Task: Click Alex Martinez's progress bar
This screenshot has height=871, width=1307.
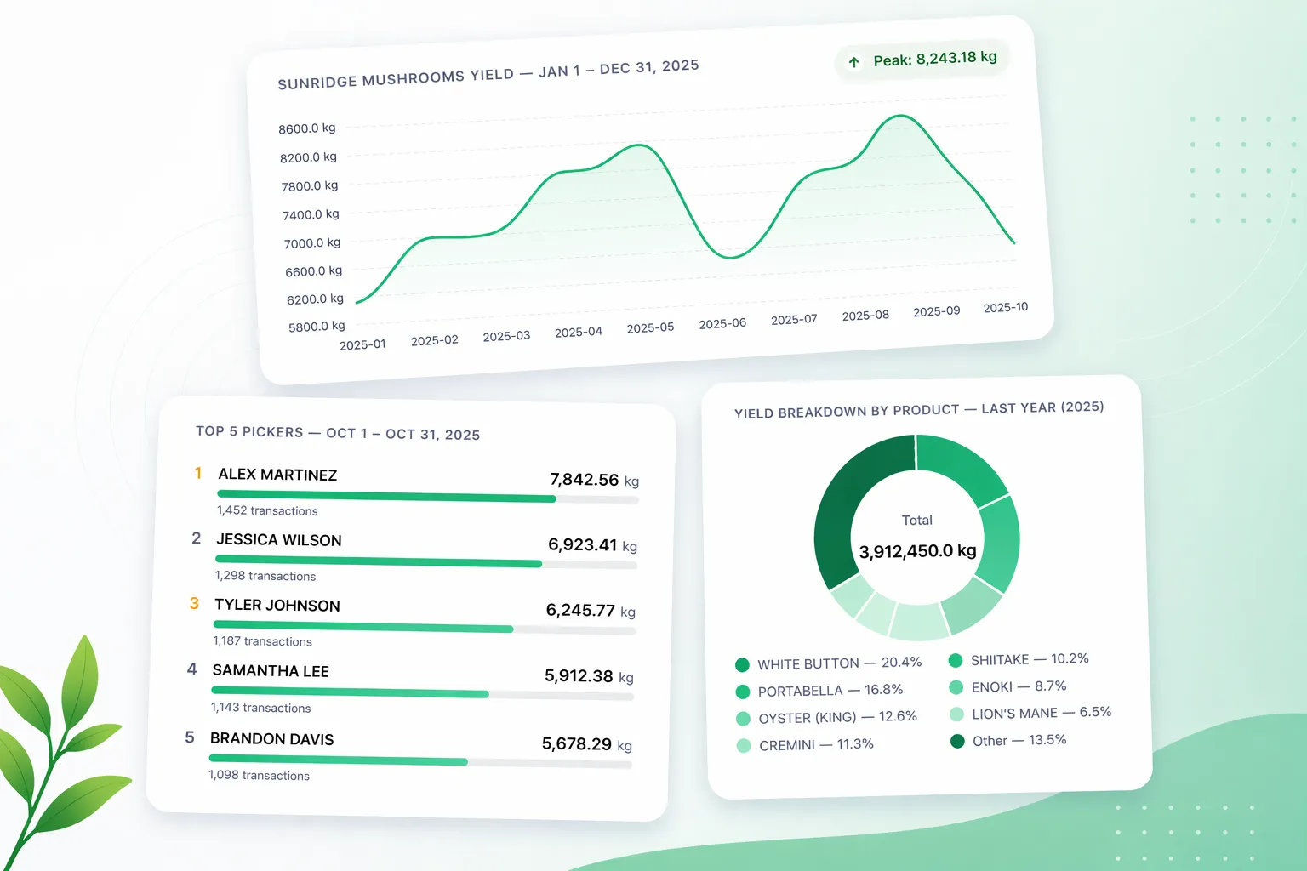Action: coord(428,497)
